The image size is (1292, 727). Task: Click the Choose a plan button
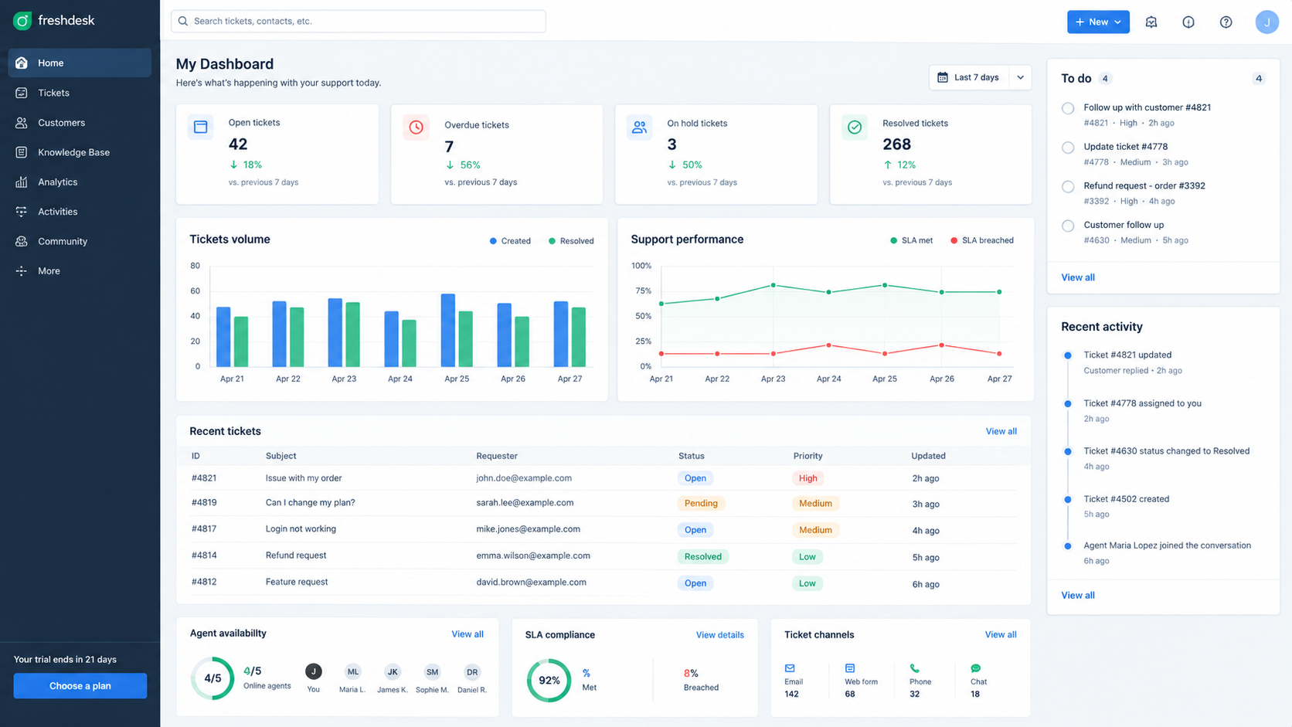(80, 686)
